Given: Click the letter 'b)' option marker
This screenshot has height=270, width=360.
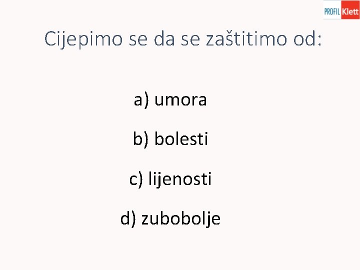Looking at the screenshot, I should (140, 139).
